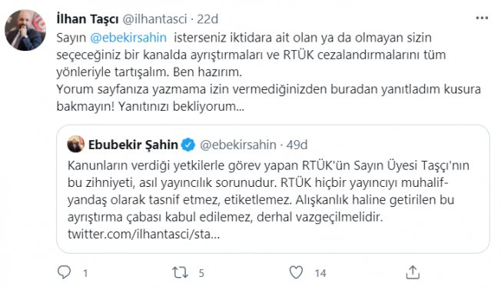Click the @ilhantasci handle
Screen dimensions: 501x290
pos(154,19)
